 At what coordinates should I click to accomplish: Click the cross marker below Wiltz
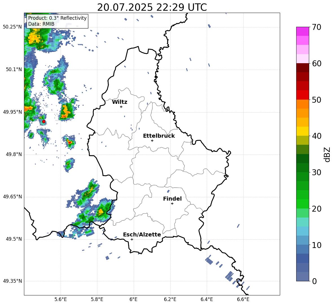[x=121, y=107]
